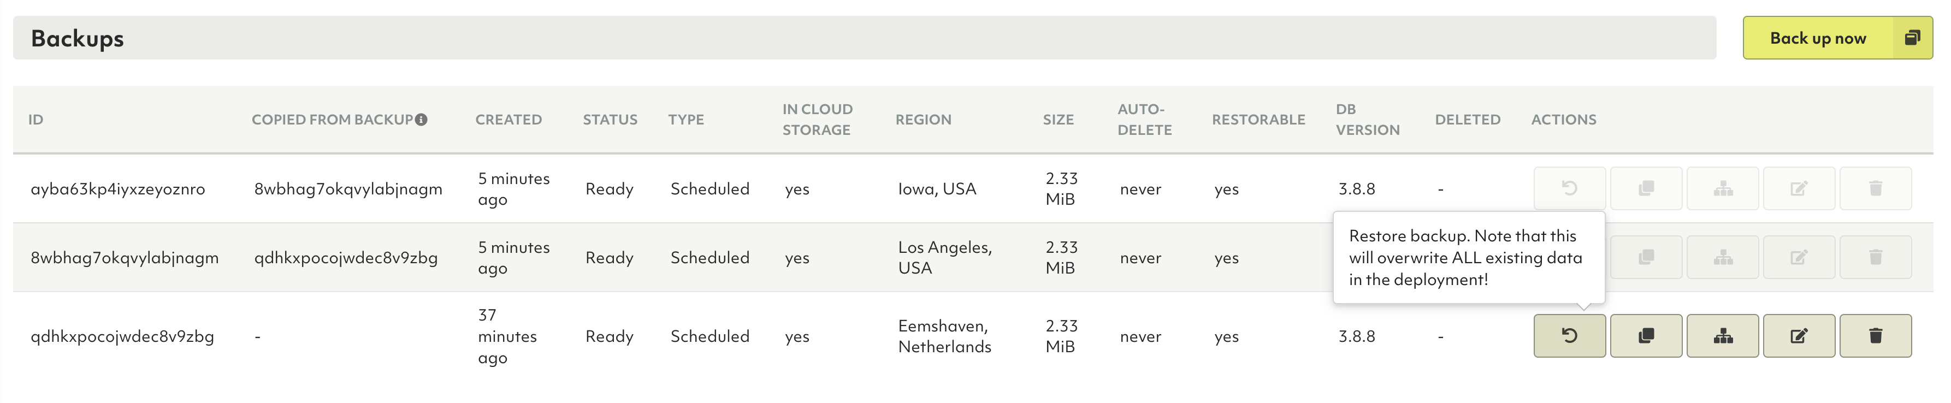Click info icon beside Copied From Backup
The height and width of the screenshot is (403, 1951).
422,119
